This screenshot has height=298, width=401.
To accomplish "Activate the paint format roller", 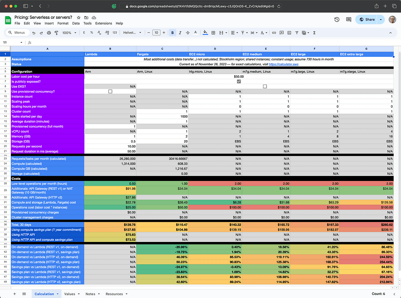I will [56, 33].
